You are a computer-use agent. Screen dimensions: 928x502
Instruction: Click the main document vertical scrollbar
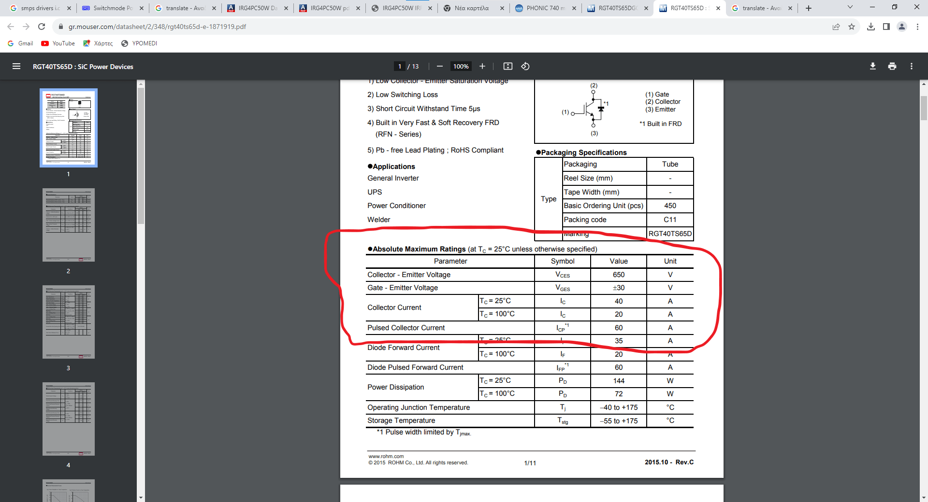click(924, 108)
